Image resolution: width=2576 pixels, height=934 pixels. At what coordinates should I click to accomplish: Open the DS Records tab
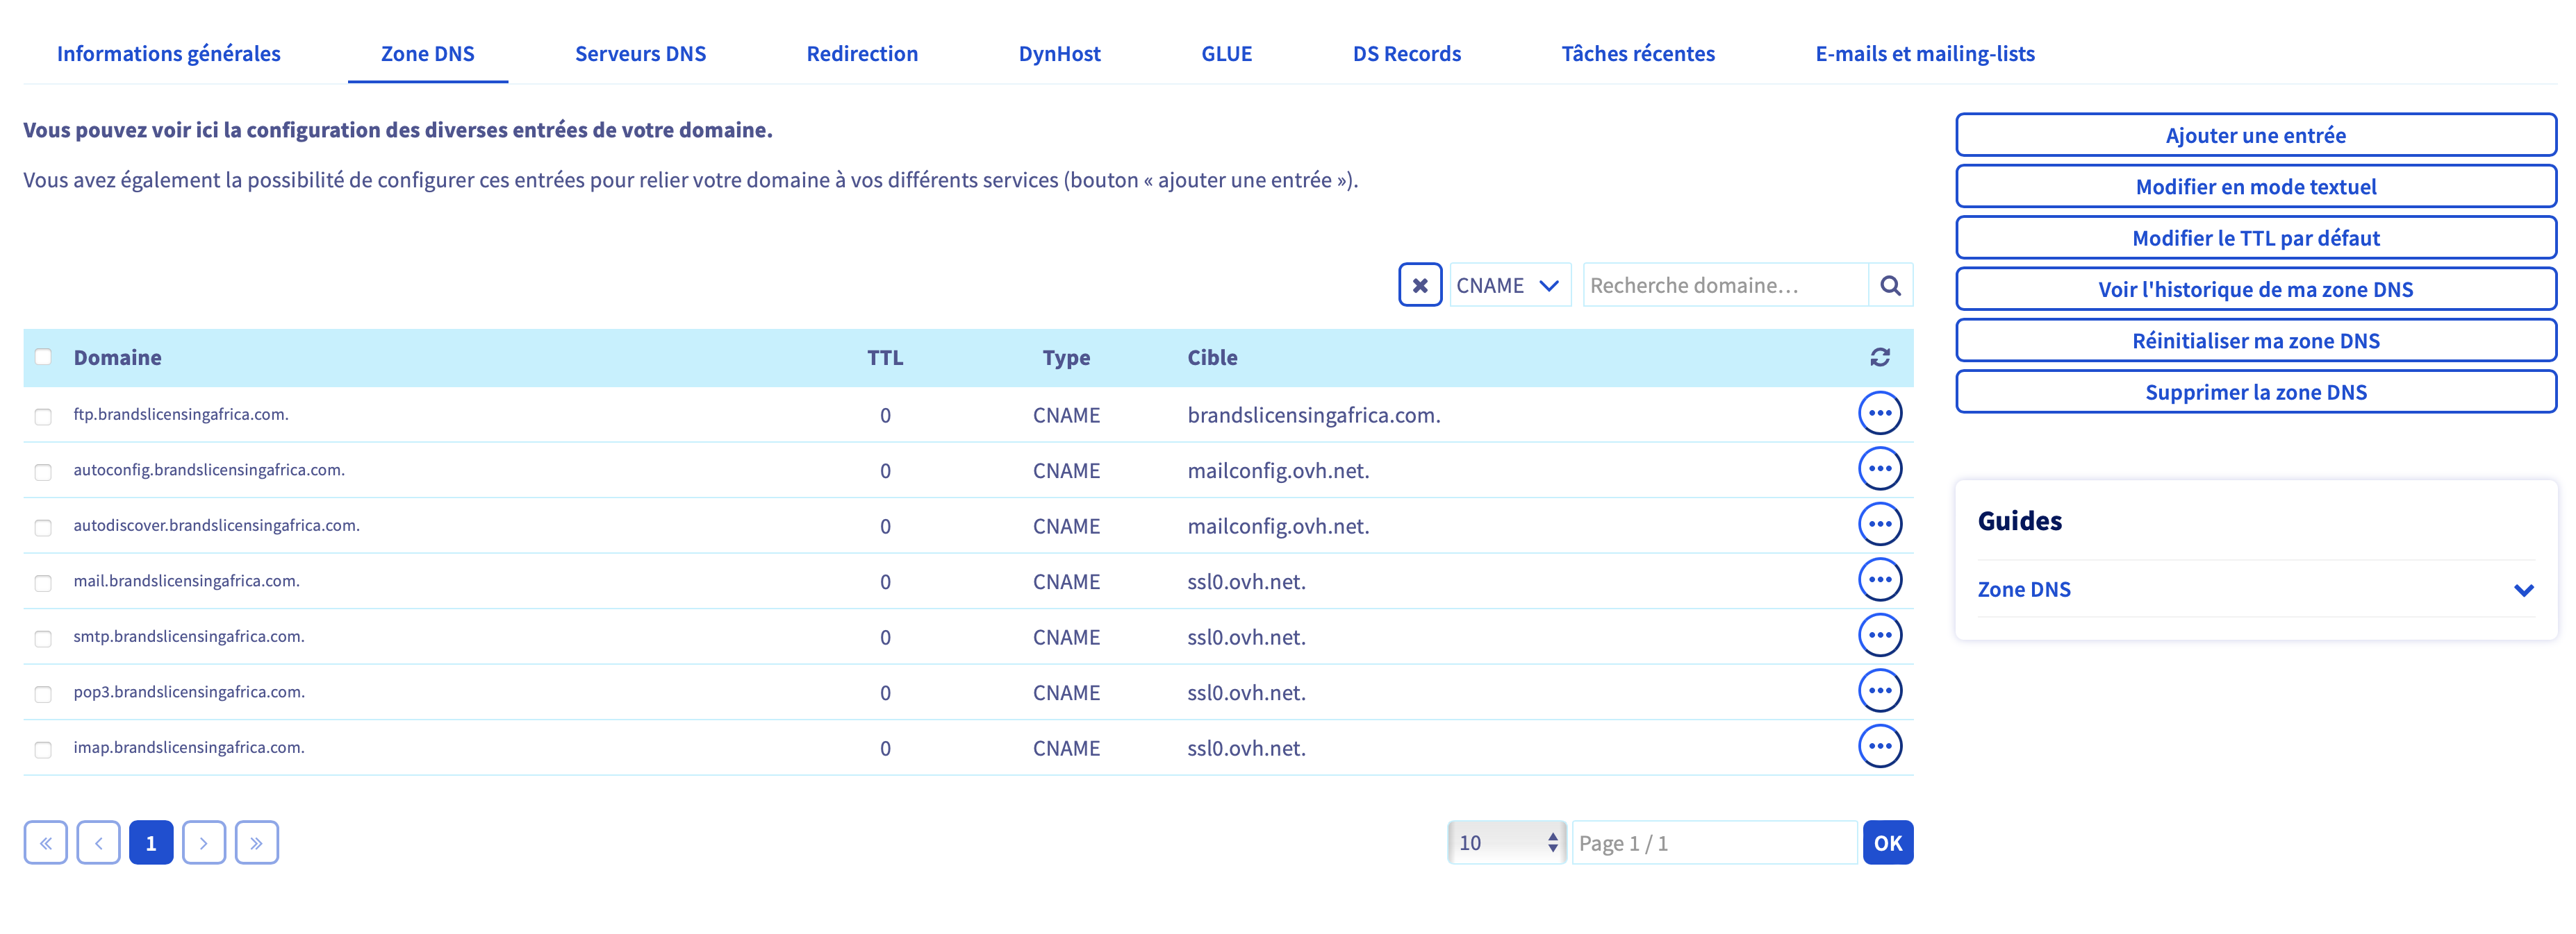pyautogui.click(x=1406, y=54)
